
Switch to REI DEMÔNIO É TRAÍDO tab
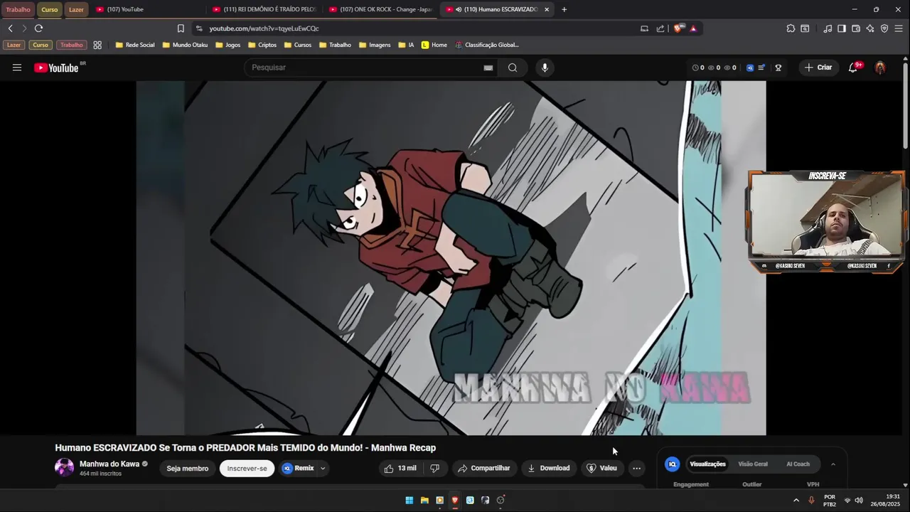coord(265,9)
